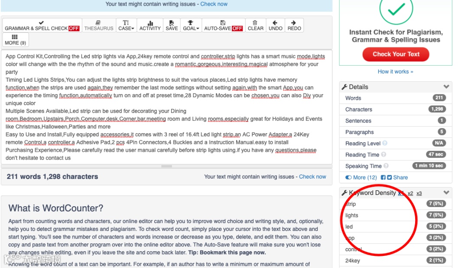
Task: Click the '24key' keyword row
Action: pyautogui.click(x=396, y=261)
